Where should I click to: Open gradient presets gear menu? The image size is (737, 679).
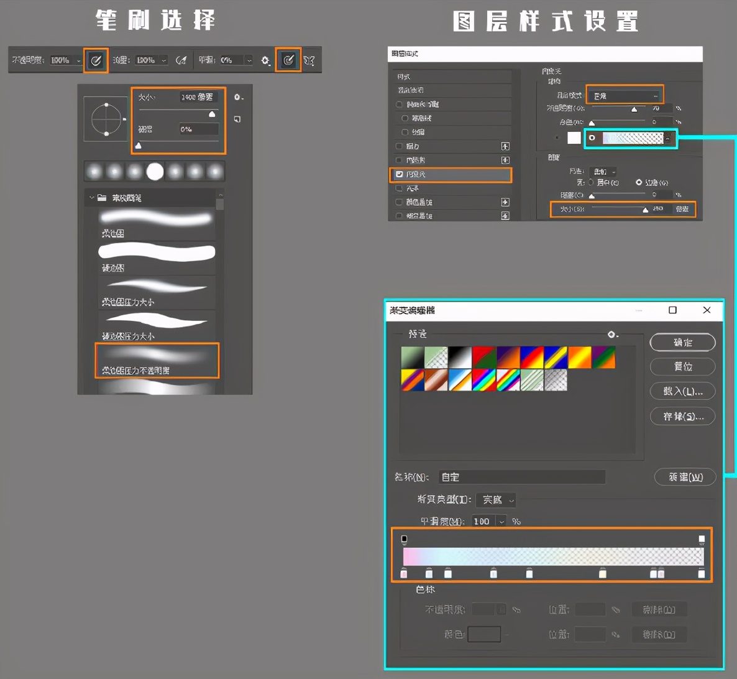pyautogui.click(x=612, y=335)
